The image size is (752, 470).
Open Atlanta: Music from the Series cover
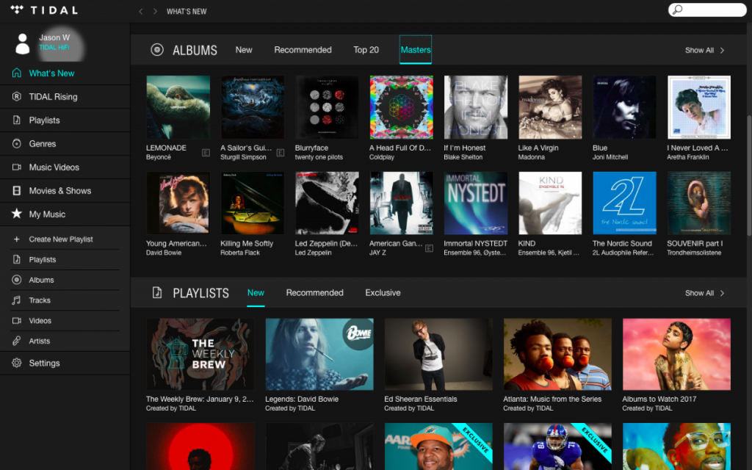(557, 354)
